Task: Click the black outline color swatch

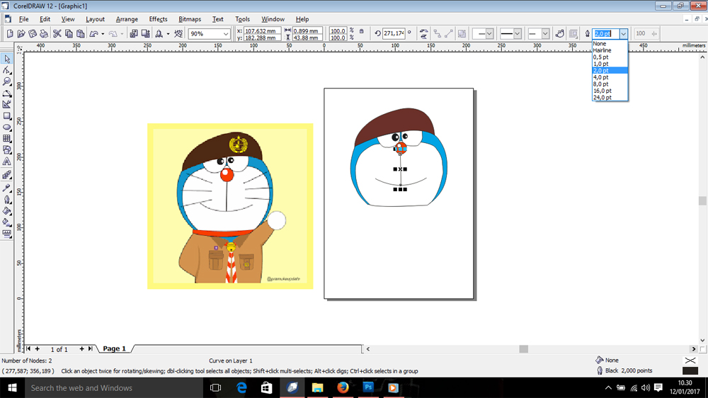Action: pos(690,371)
